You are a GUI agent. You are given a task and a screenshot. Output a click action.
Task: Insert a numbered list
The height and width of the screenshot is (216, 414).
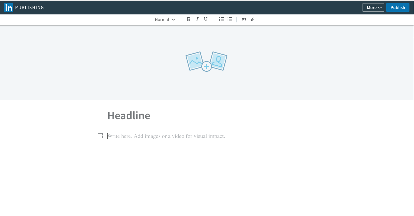[221, 19]
